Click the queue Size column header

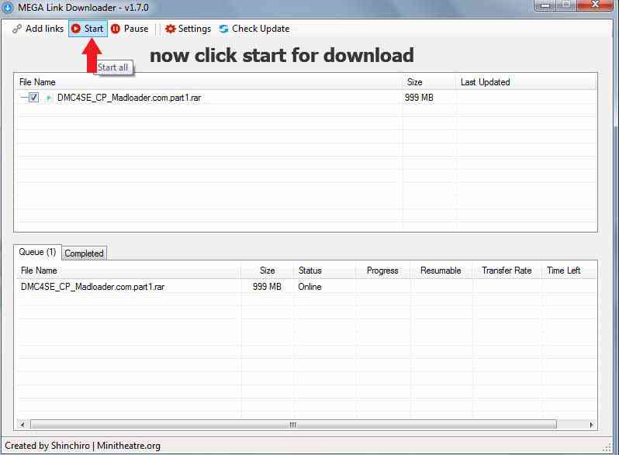[268, 271]
